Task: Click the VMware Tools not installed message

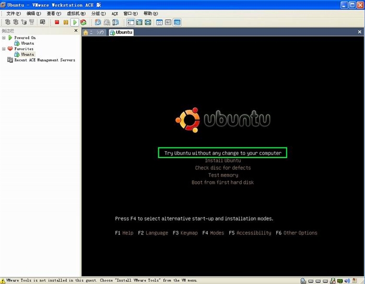Action: [x=102, y=280]
